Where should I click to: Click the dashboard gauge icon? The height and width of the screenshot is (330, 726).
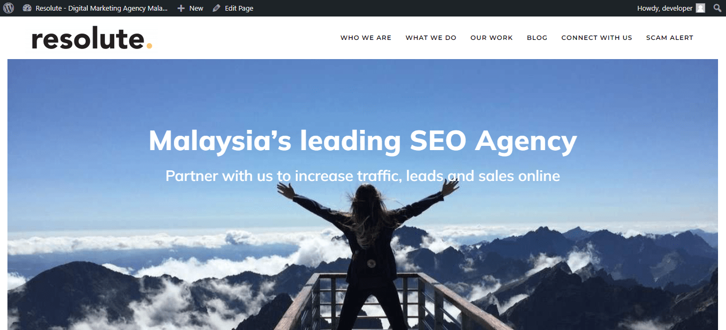27,8
